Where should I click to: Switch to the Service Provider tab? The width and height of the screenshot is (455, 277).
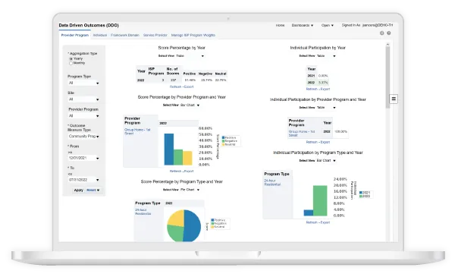click(x=155, y=35)
